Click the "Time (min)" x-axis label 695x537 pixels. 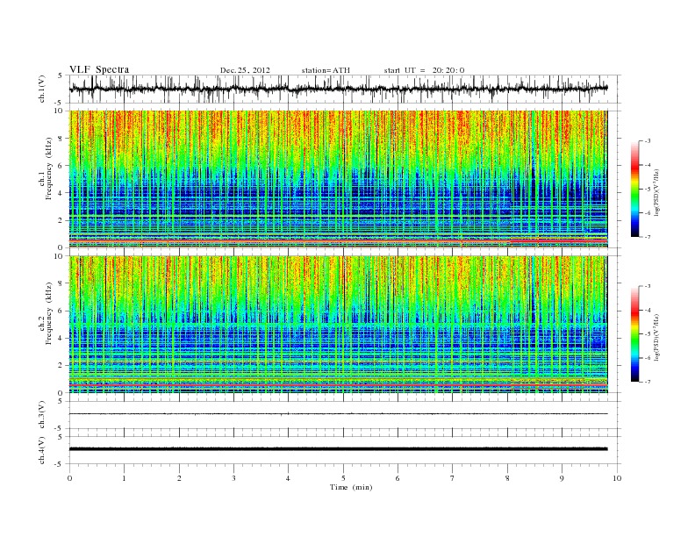pyautogui.click(x=351, y=487)
